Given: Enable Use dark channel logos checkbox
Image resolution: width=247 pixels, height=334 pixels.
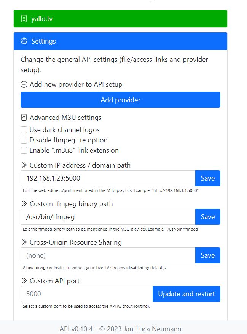Looking at the screenshot, I should click(x=24, y=130).
